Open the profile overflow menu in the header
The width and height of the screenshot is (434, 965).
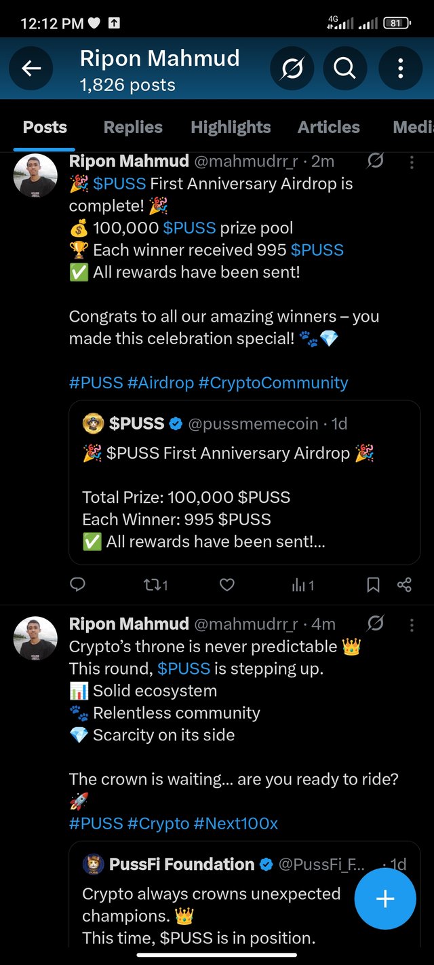coord(400,69)
